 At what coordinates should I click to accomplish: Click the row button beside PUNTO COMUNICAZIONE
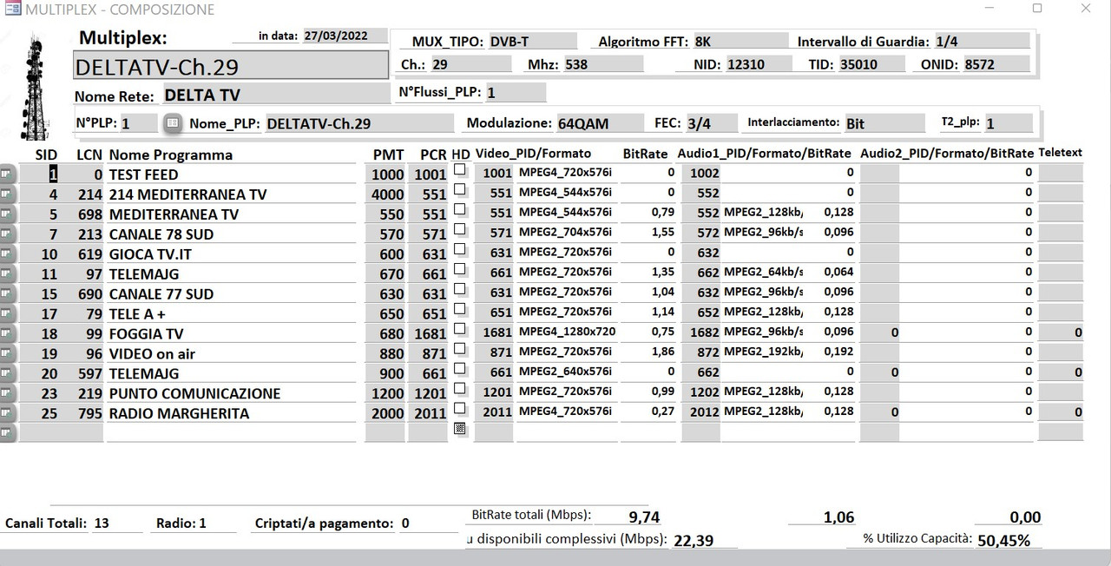click(x=8, y=393)
